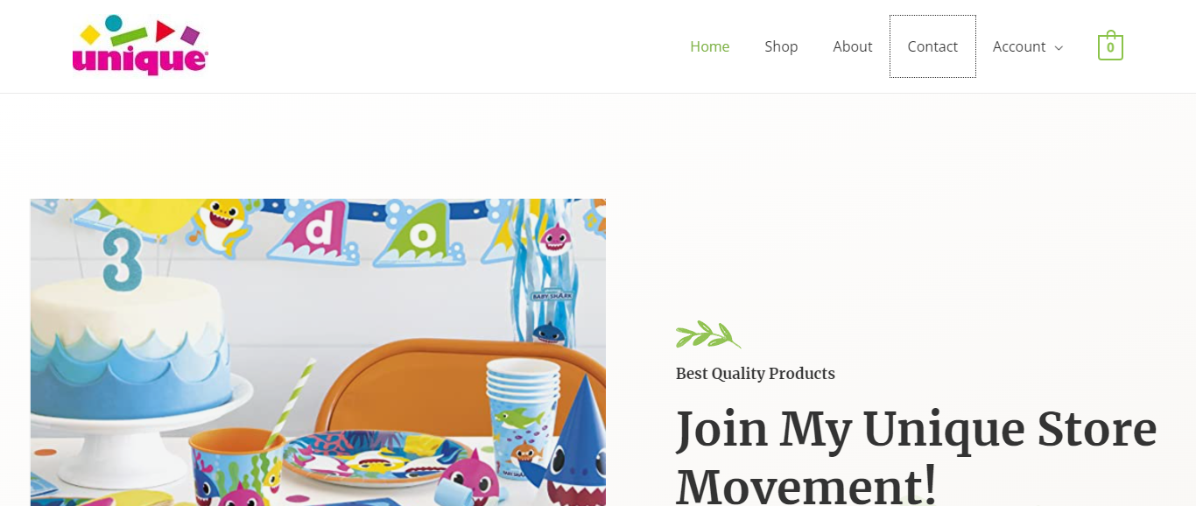The height and width of the screenshot is (506, 1196).
Task: Click the glitter number 3 cake candle
Action: point(122,259)
